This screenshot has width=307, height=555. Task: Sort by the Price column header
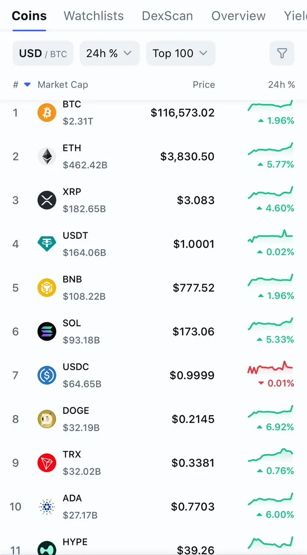[204, 85]
